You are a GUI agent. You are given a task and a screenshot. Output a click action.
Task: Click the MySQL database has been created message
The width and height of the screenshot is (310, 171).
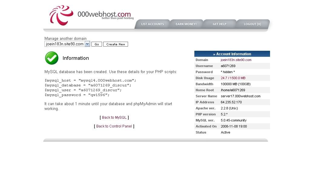pyautogui.click(x=111, y=72)
